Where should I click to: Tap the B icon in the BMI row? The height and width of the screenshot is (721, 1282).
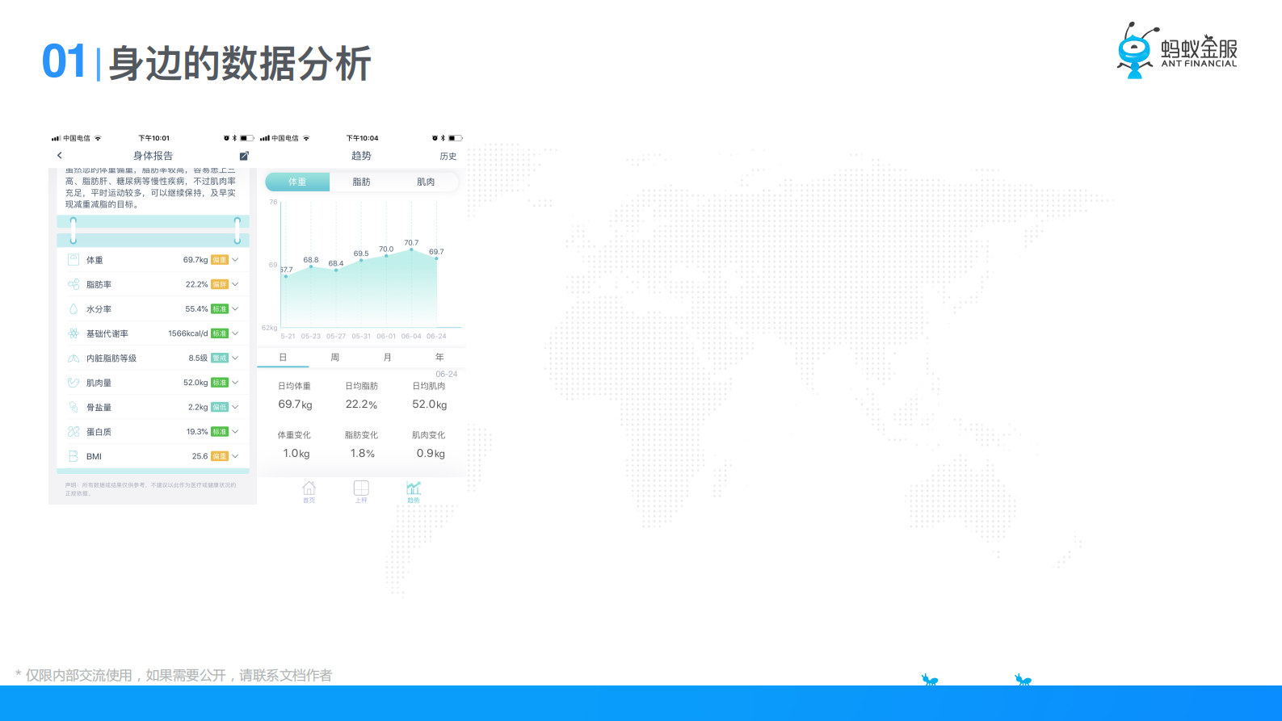tap(74, 456)
